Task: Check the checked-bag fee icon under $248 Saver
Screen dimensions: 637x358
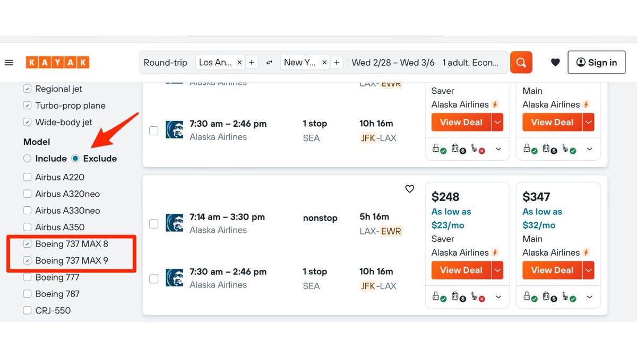Action: tap(459, 297)
